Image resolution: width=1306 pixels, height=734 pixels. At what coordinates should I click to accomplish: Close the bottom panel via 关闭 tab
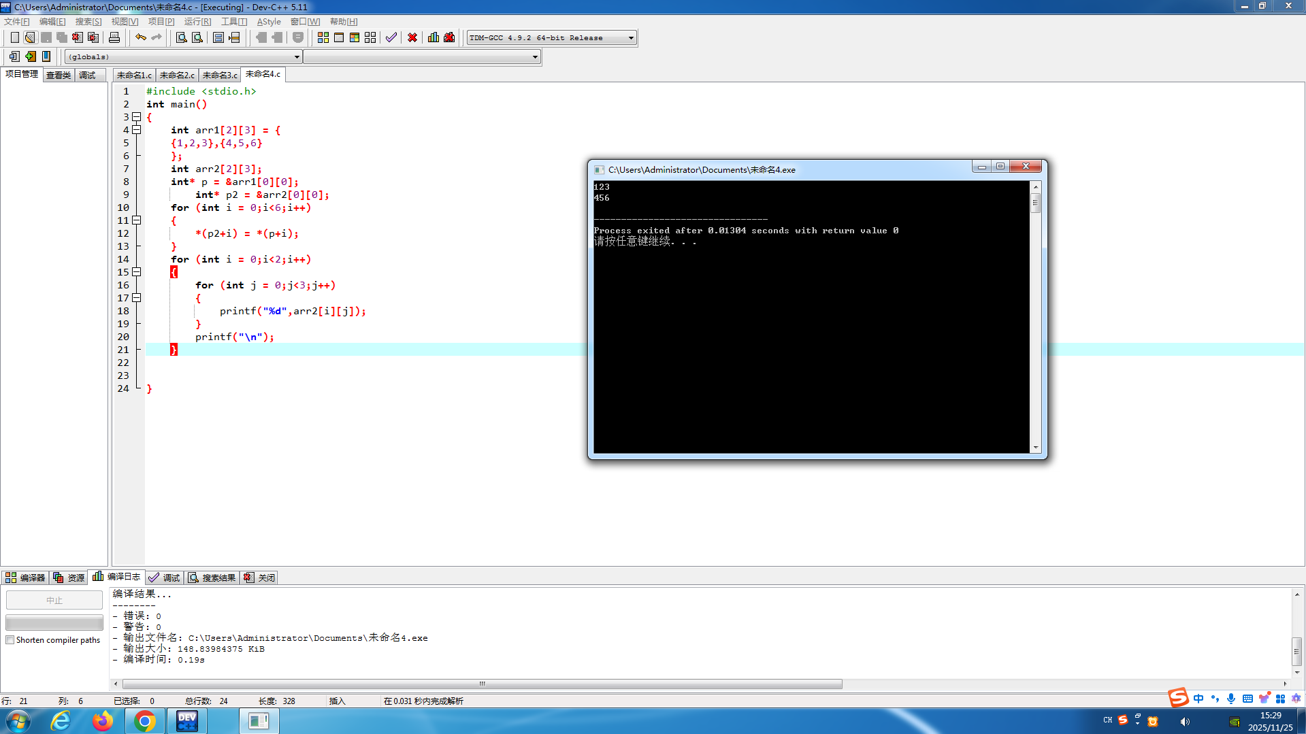click(x=259, y=578)
